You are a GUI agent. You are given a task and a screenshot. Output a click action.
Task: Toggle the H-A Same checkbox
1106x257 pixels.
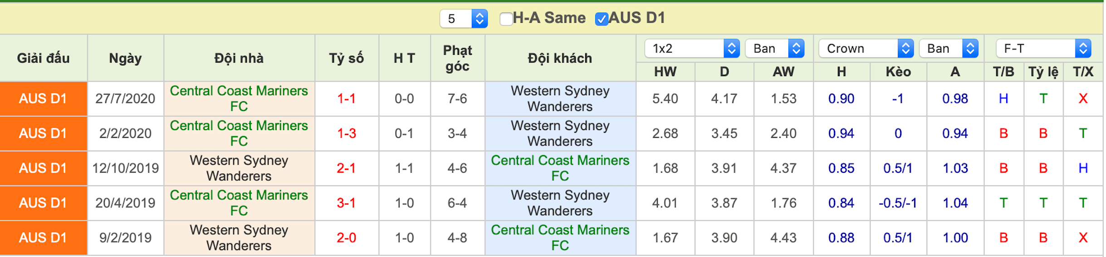click(506, 19)
